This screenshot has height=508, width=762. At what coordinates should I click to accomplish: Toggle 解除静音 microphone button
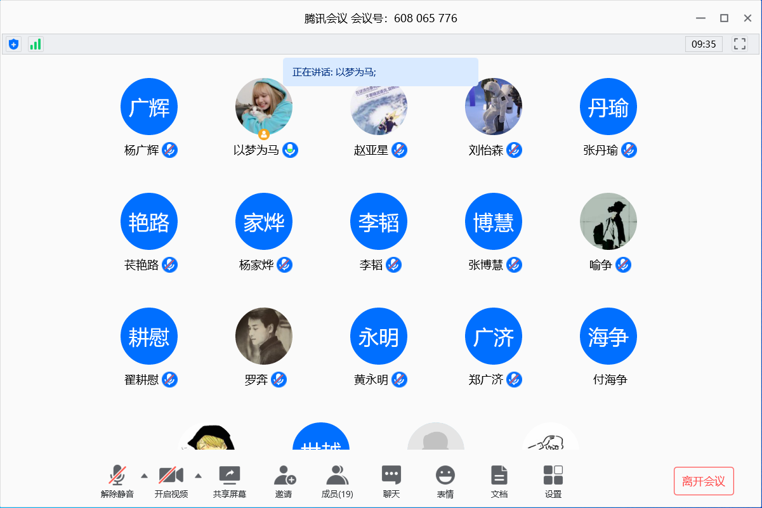(x=117, y=481)
